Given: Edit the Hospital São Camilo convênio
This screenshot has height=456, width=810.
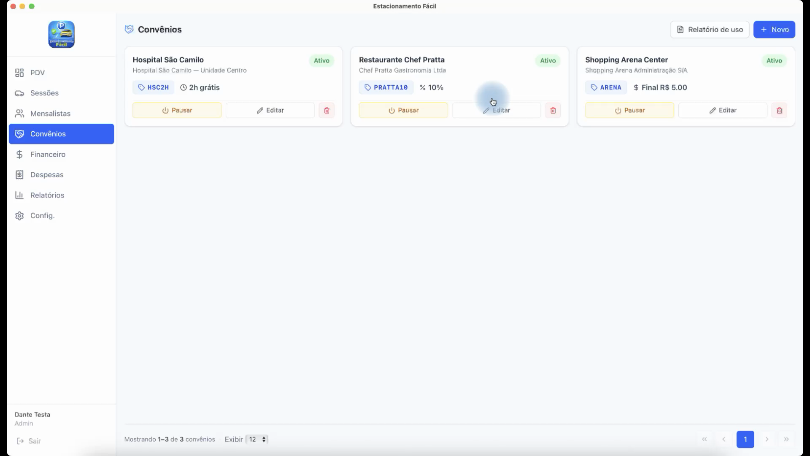Looking at the screenshot, I should 270,110.
